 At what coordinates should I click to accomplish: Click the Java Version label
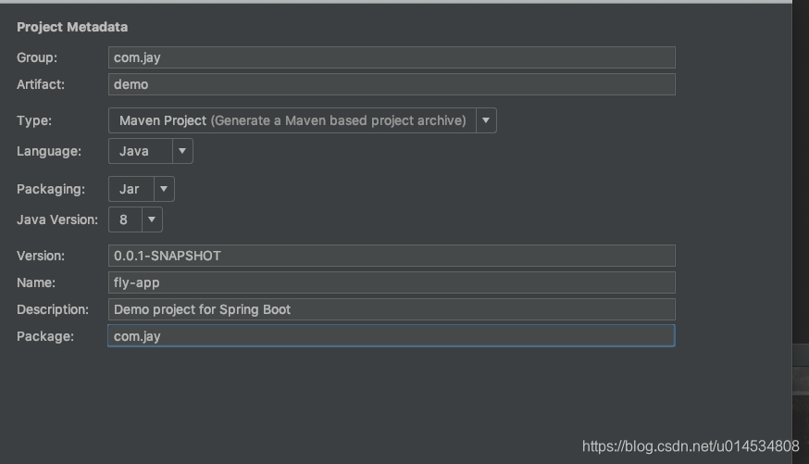click(x=56, y=219)
